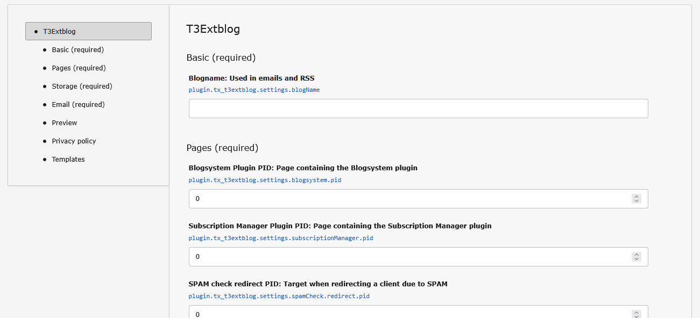Open the subscriptionManager.pid constant reference

(280, 238)
